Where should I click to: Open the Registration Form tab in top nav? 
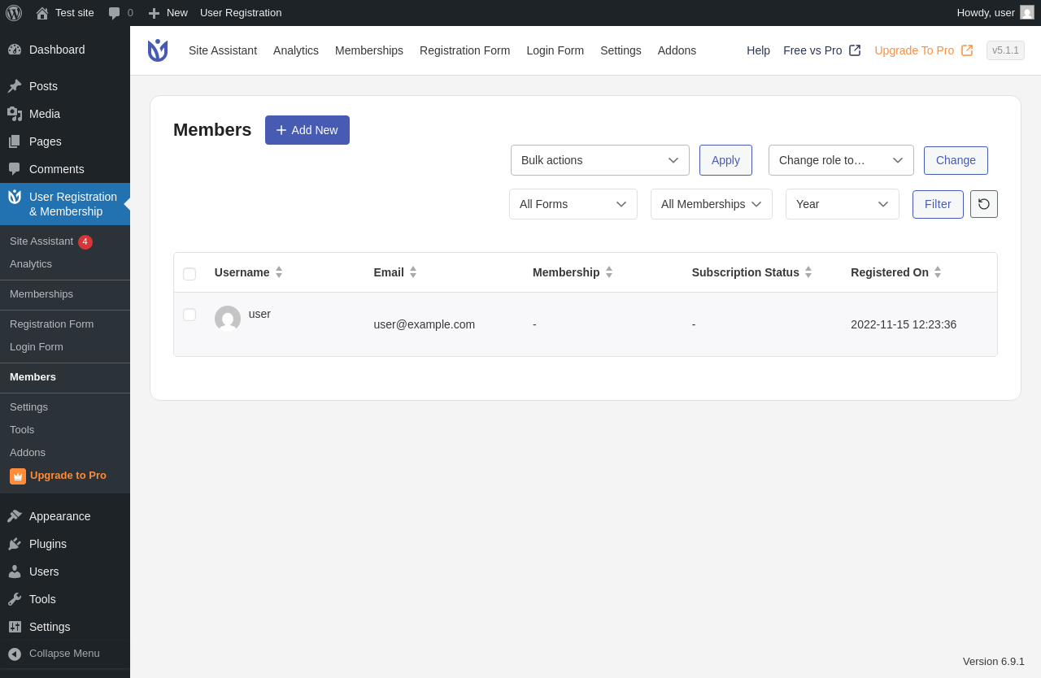[x=465, y=50]
